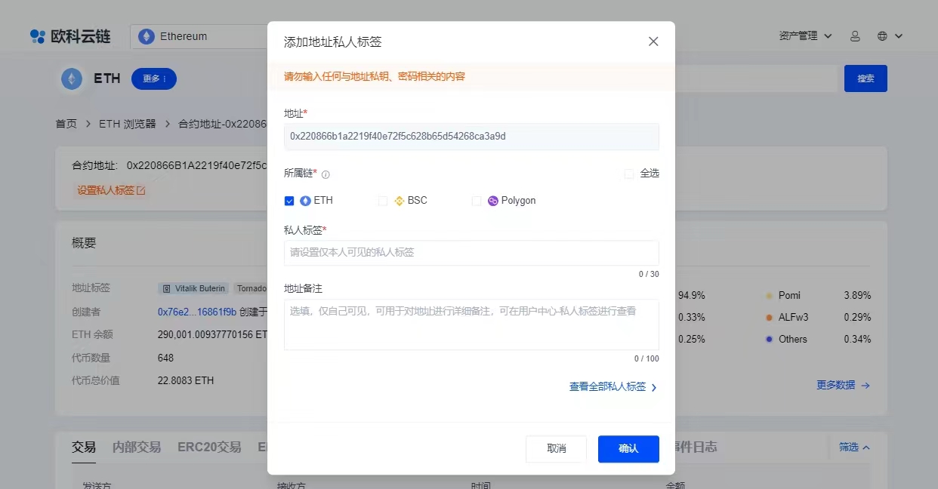938x489 pixels.
Task: Open 查看全部私人标签 link
Action: [x=608, y=386]
